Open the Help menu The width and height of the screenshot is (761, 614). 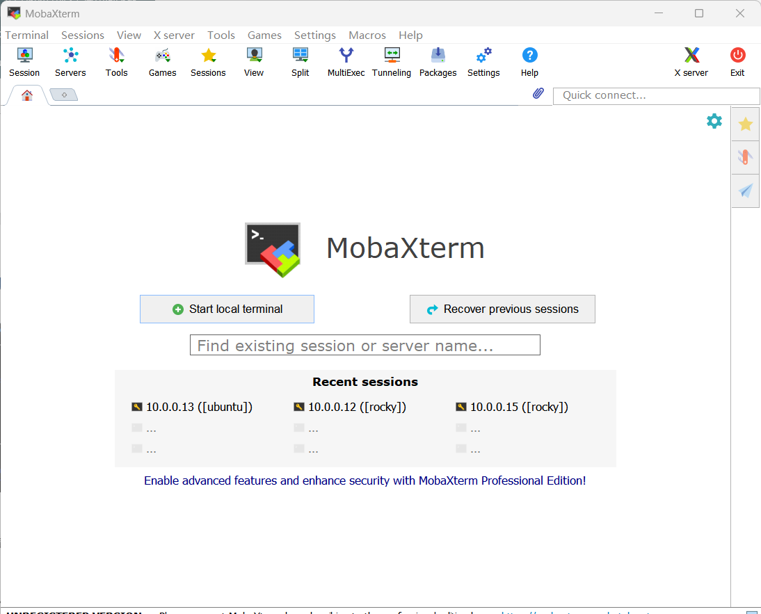[x=410, y=35]
